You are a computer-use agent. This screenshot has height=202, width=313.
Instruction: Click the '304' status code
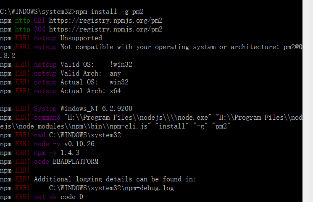[36, 29]
